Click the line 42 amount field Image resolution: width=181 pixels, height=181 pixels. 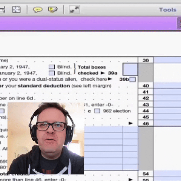coord(167,98)
